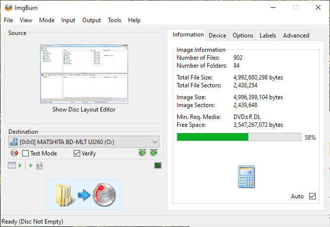Click the load tray green down arrow
Screen dimensions: 330x227
(154, 153)
